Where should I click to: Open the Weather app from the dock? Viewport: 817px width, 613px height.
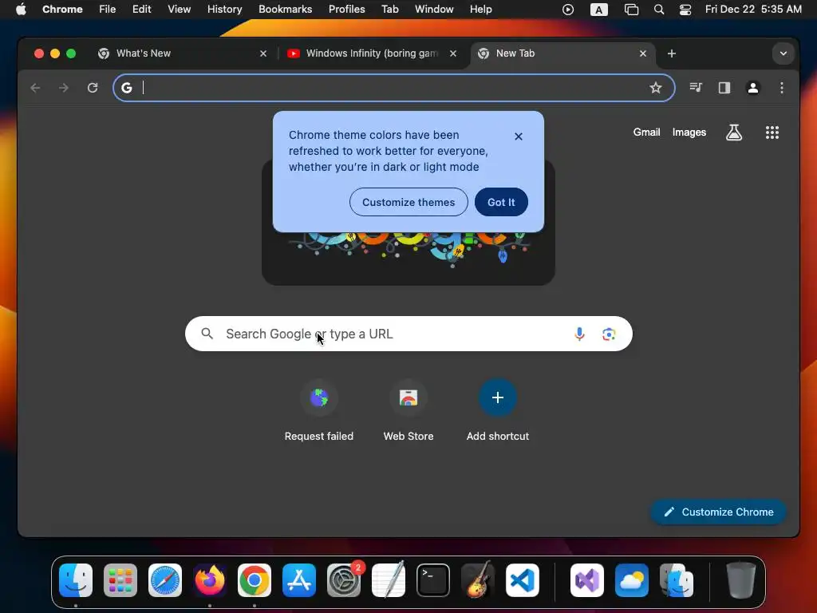632,580
